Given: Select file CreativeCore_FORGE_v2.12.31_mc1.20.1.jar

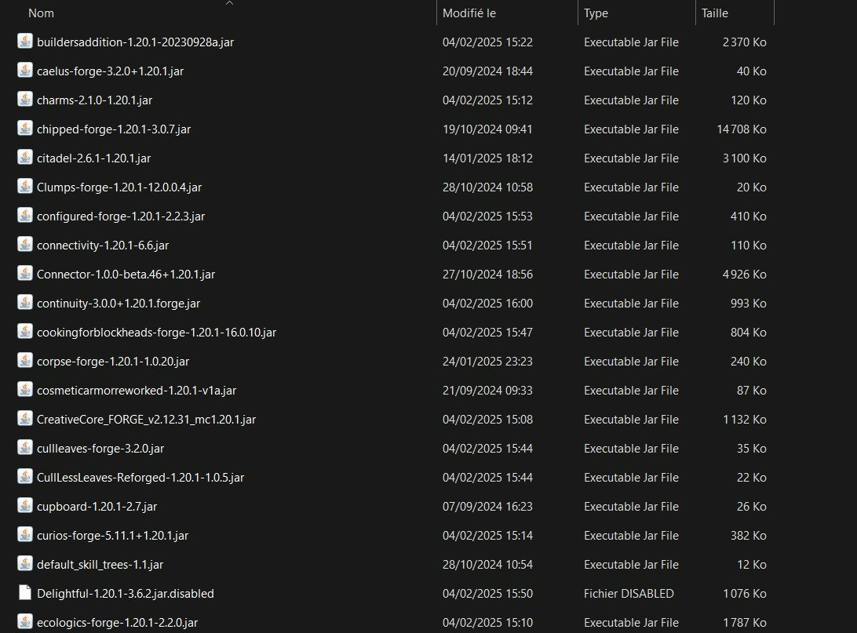Looking at the screenshot, I should tap(146, 419).
